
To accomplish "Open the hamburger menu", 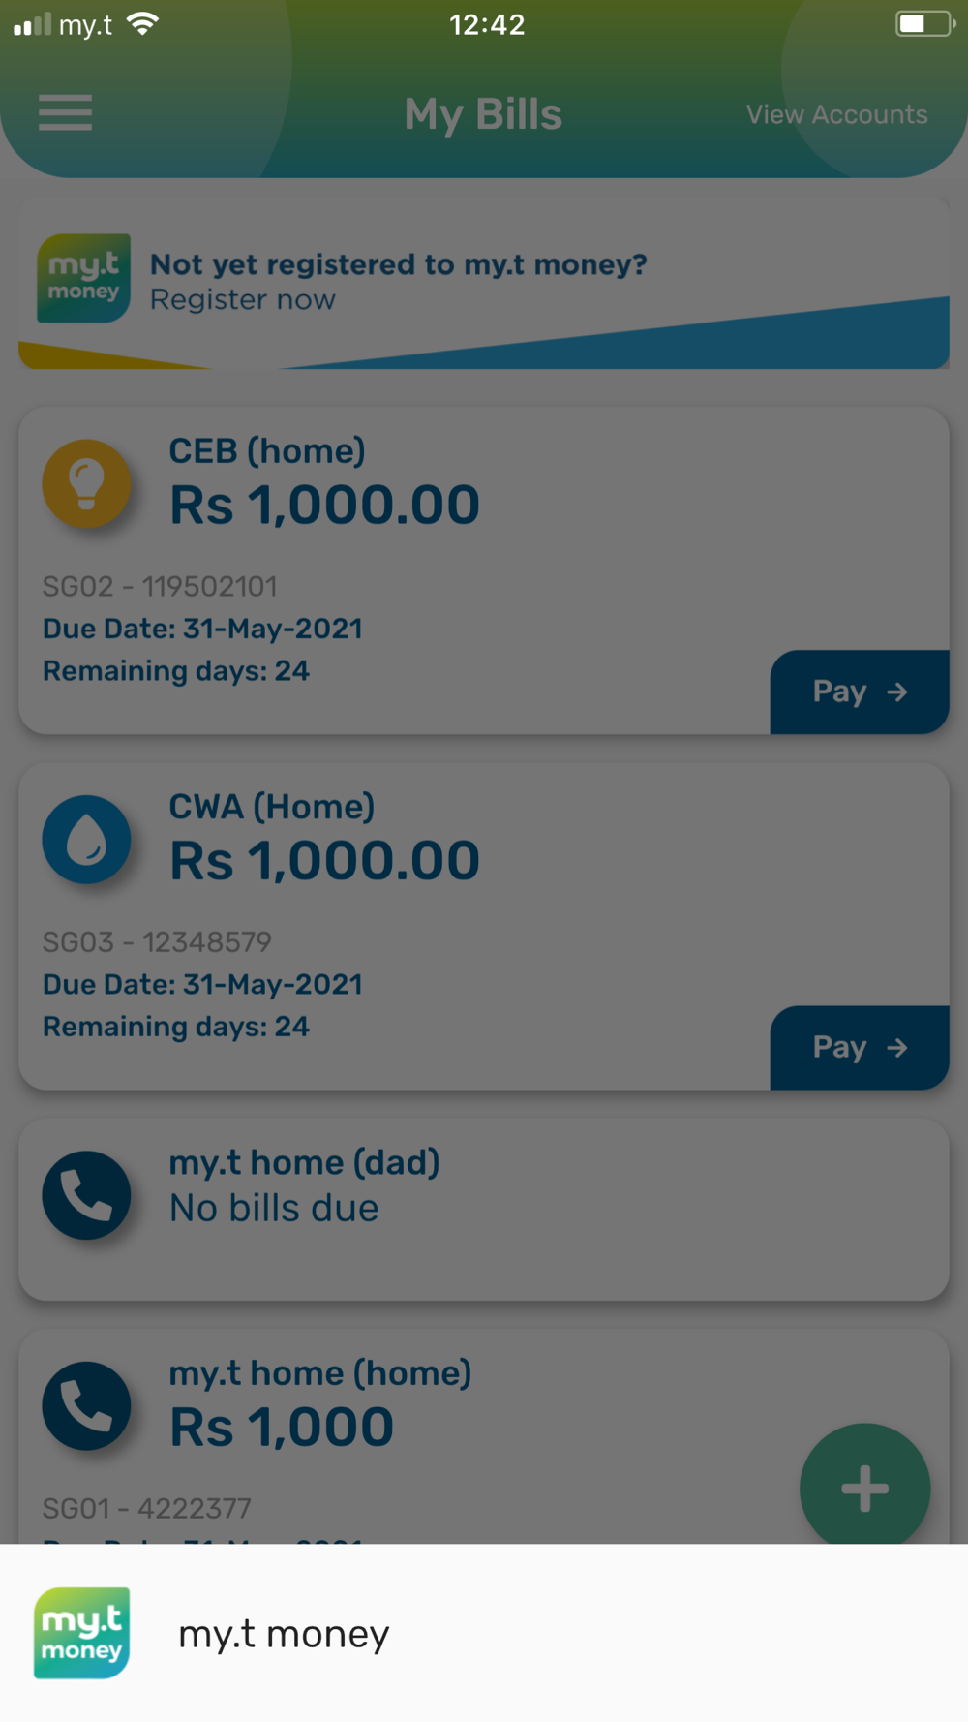I will (x=65, y=113).
